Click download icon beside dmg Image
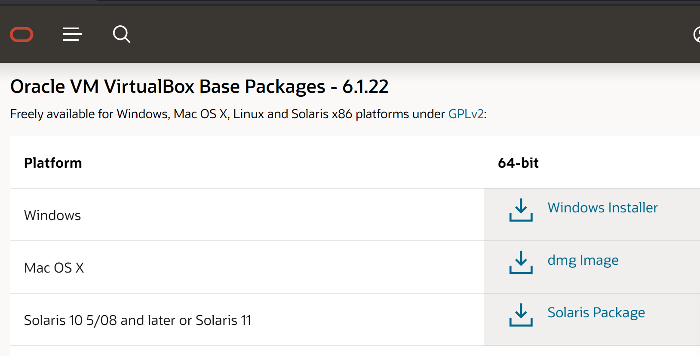Image resolution: width=700 pixels, height=356 pixels. coord(521,262)
